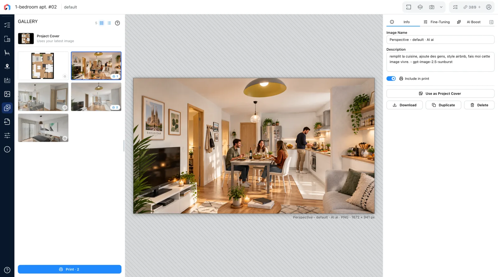
Task: Open help at bottom of sidebar
Action: pyautogui.click(x=7, y=270)
